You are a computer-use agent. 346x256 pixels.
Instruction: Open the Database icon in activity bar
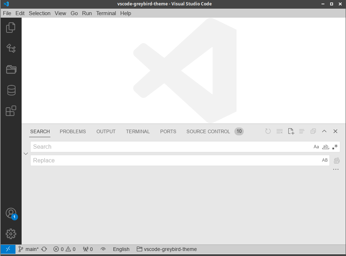[x=11, y=90]
